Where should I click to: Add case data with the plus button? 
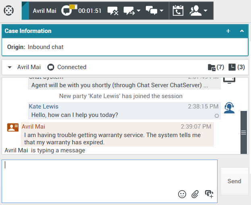click(x=228, y=31)
